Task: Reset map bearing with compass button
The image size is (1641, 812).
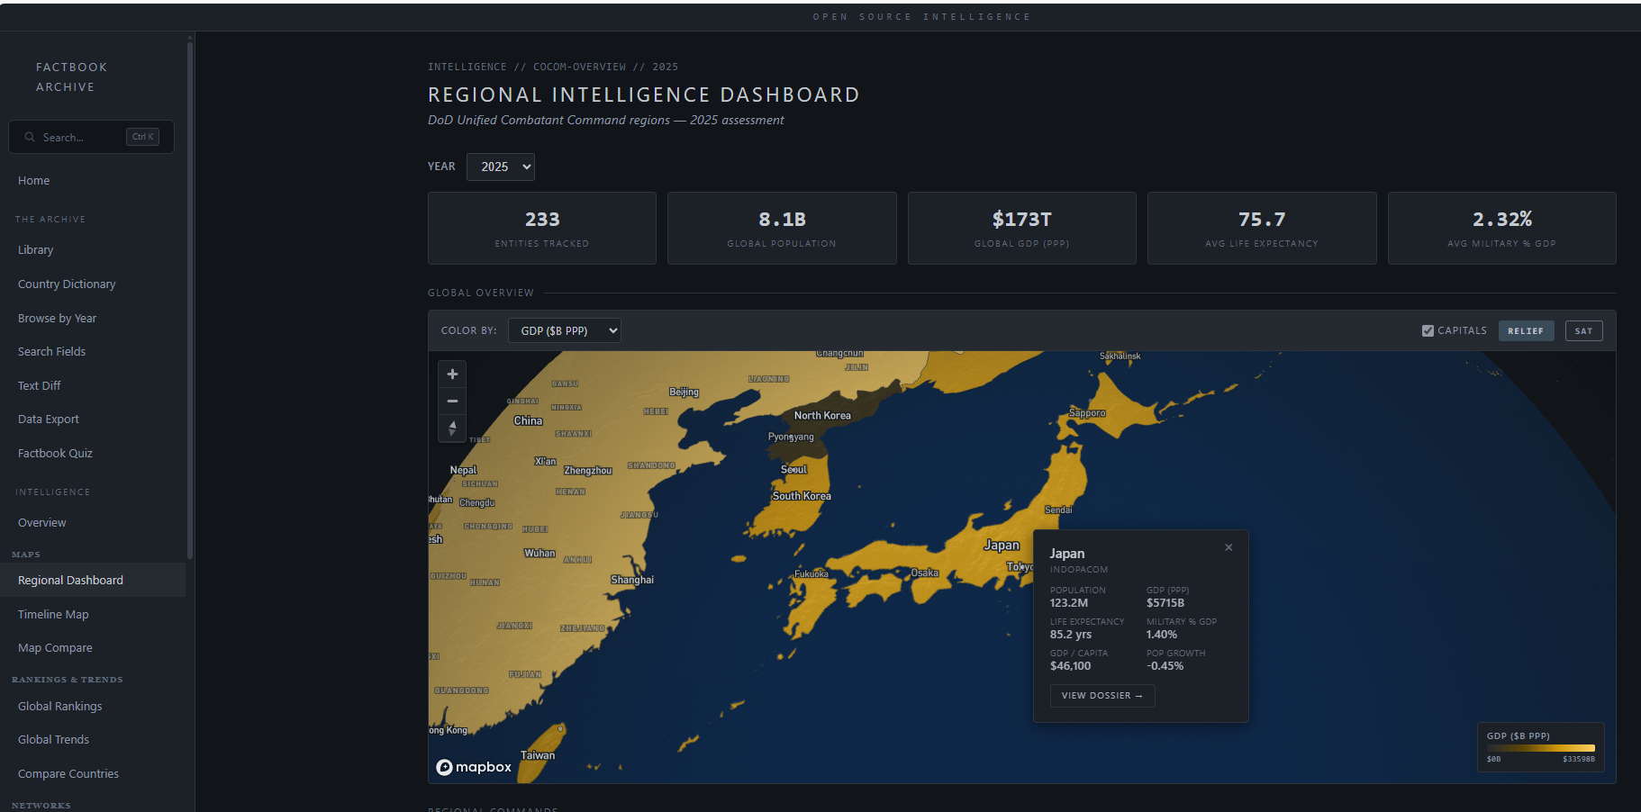Action: click(452, 429)
